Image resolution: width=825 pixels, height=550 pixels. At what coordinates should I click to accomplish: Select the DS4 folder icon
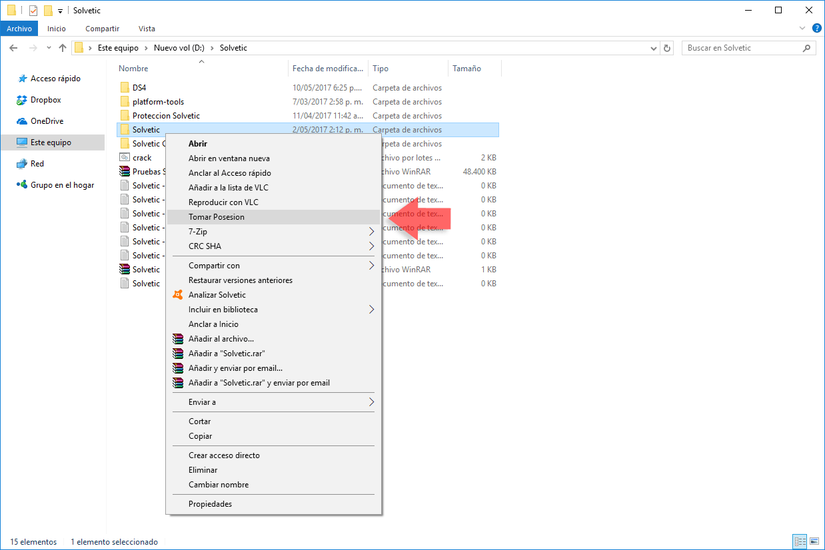click(x=125, y=88)
